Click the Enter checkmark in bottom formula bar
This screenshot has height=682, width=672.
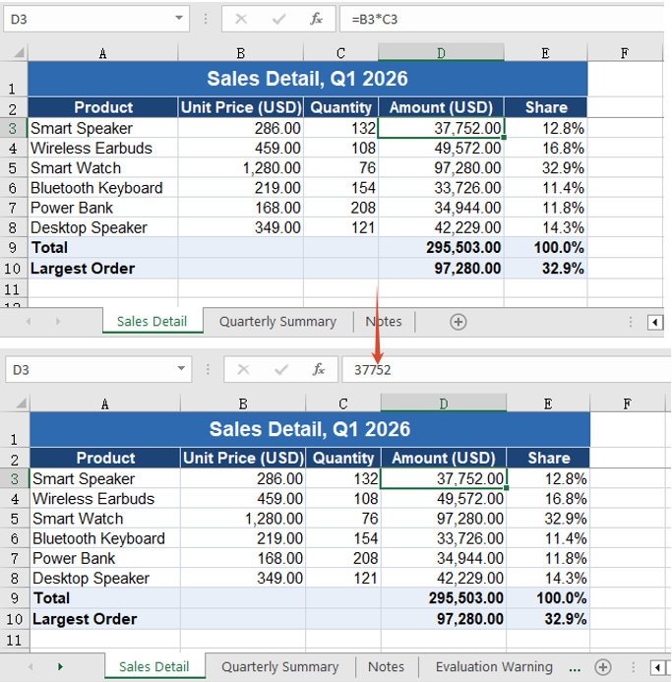pos(281,369)
